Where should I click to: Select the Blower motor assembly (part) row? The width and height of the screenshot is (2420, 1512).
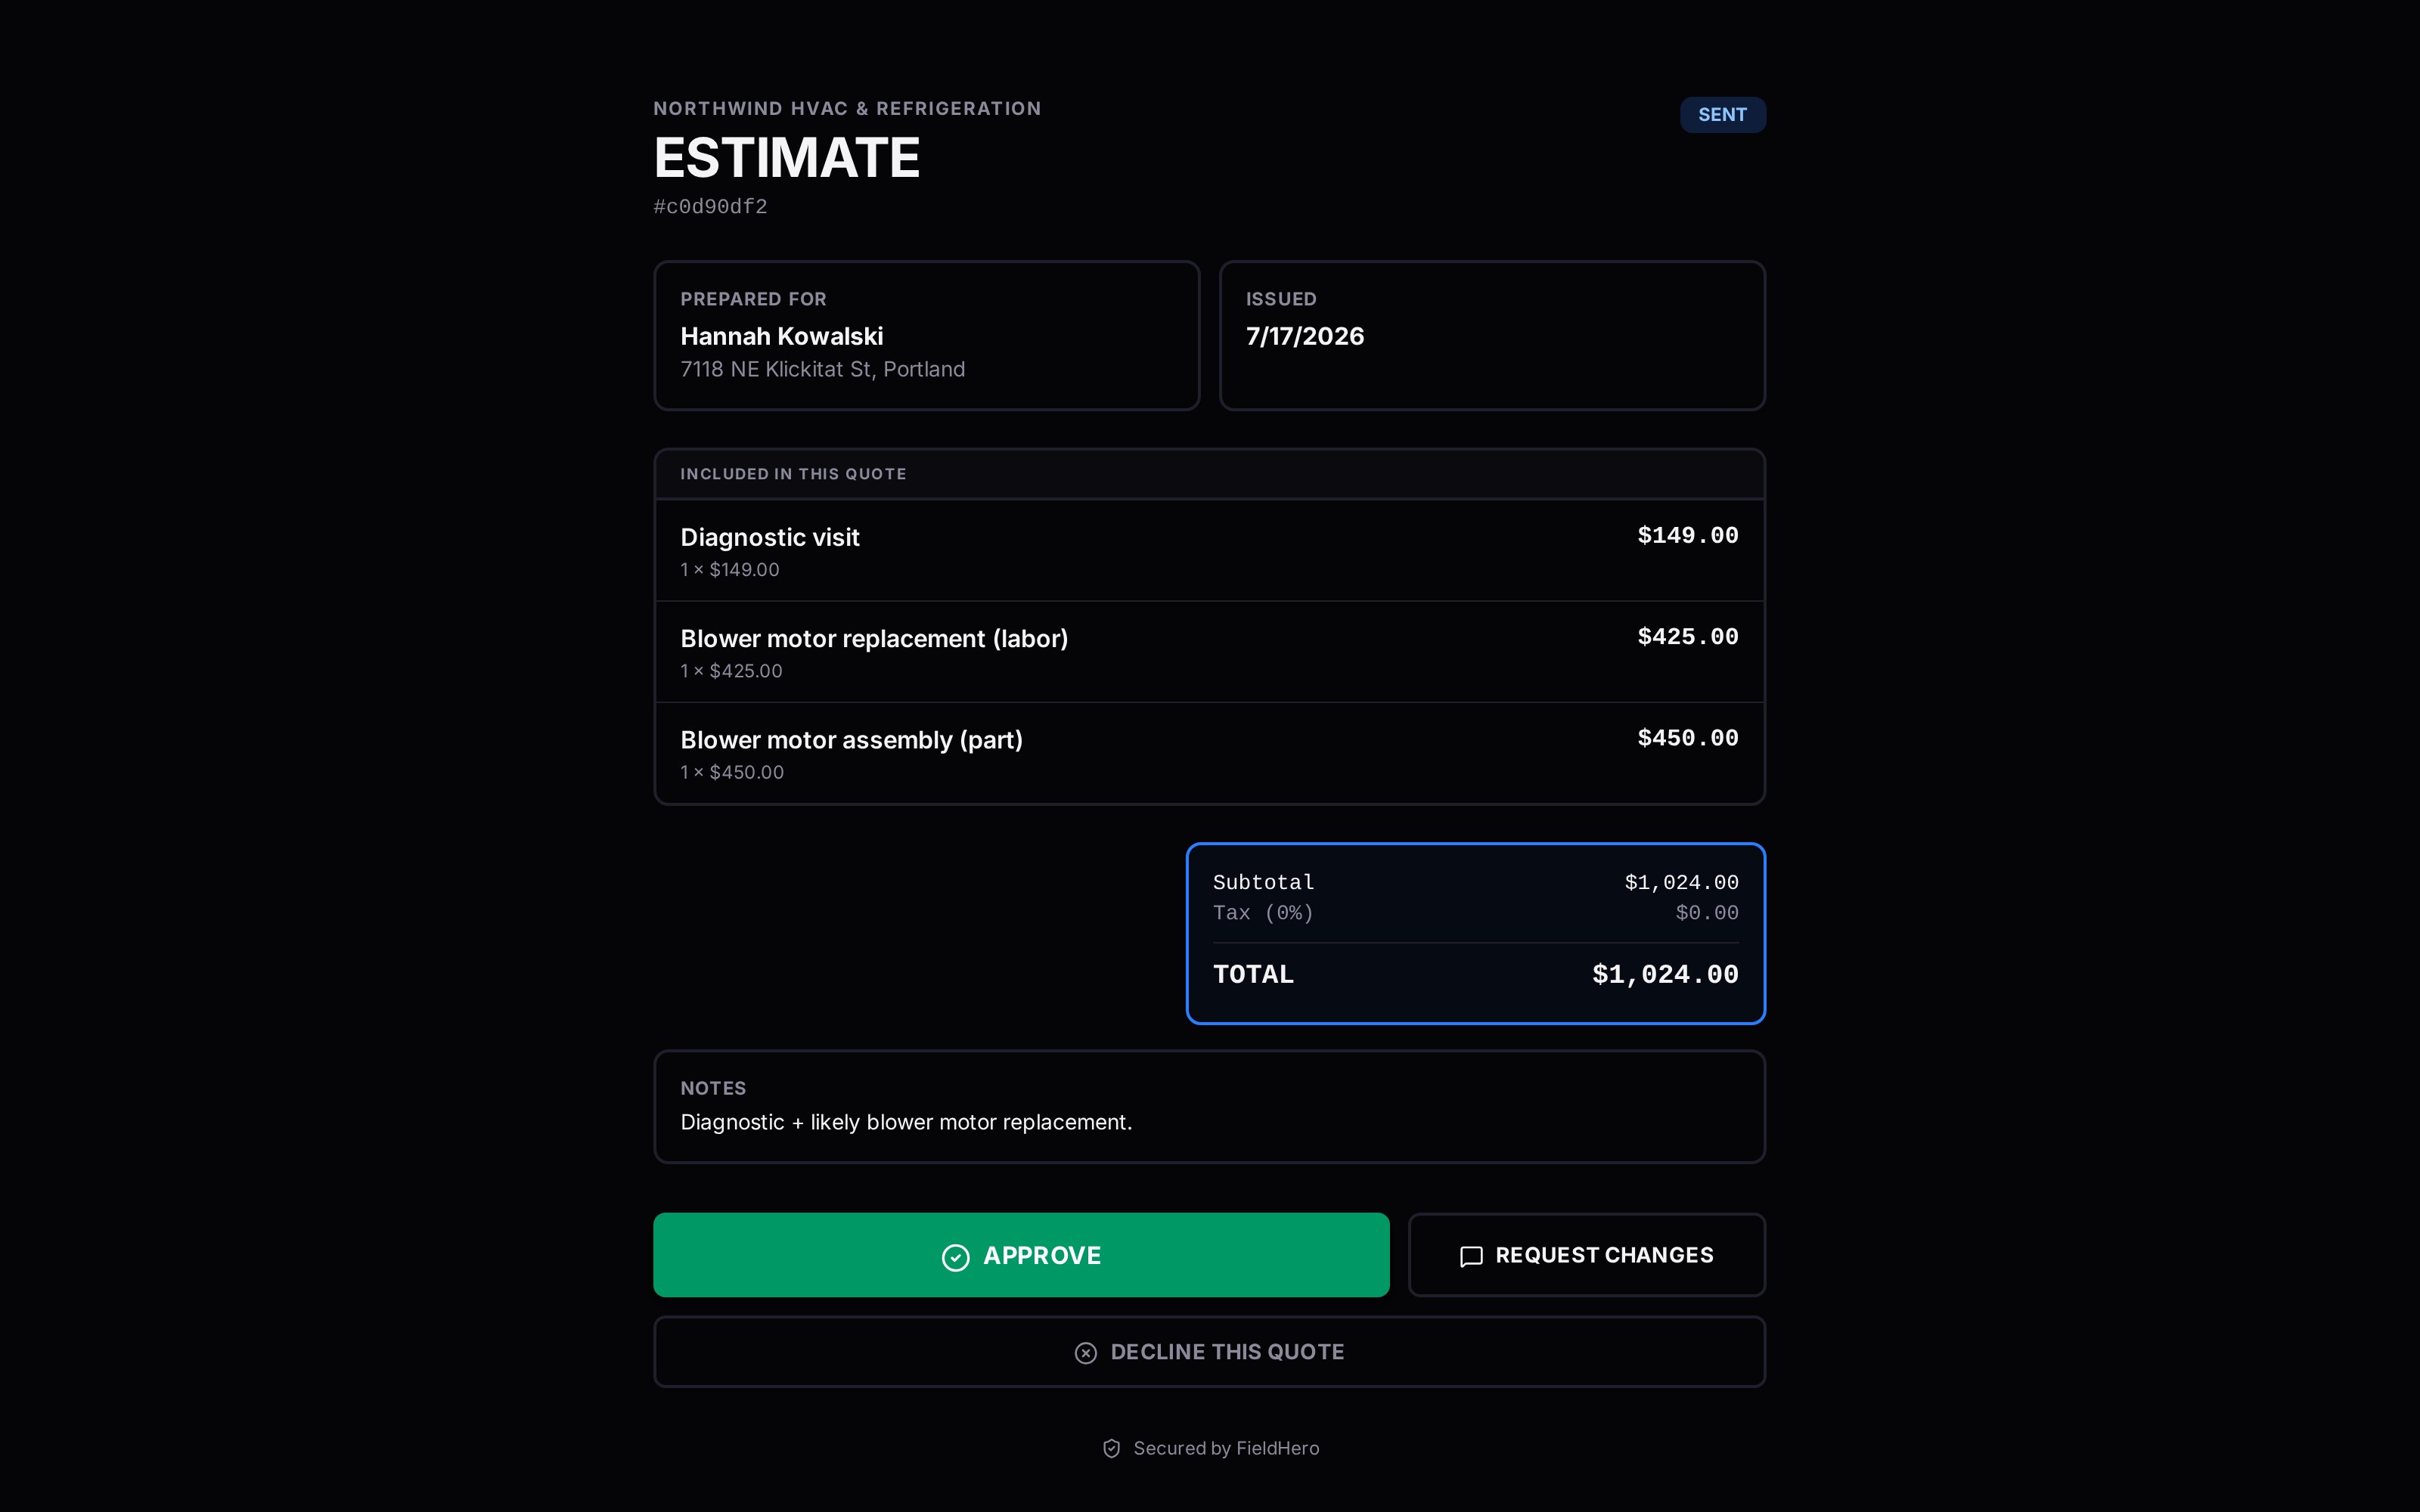[1209, 753]
